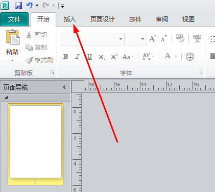This screenshot has height=192, width=215.
Task: Open the font size dropdown
Action: (142, 39)
